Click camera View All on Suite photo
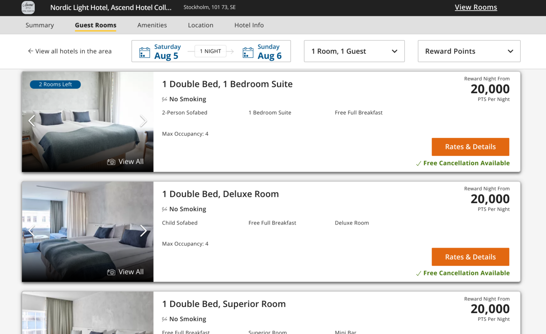This screenshot has height=334, width=546. (125, 162)
